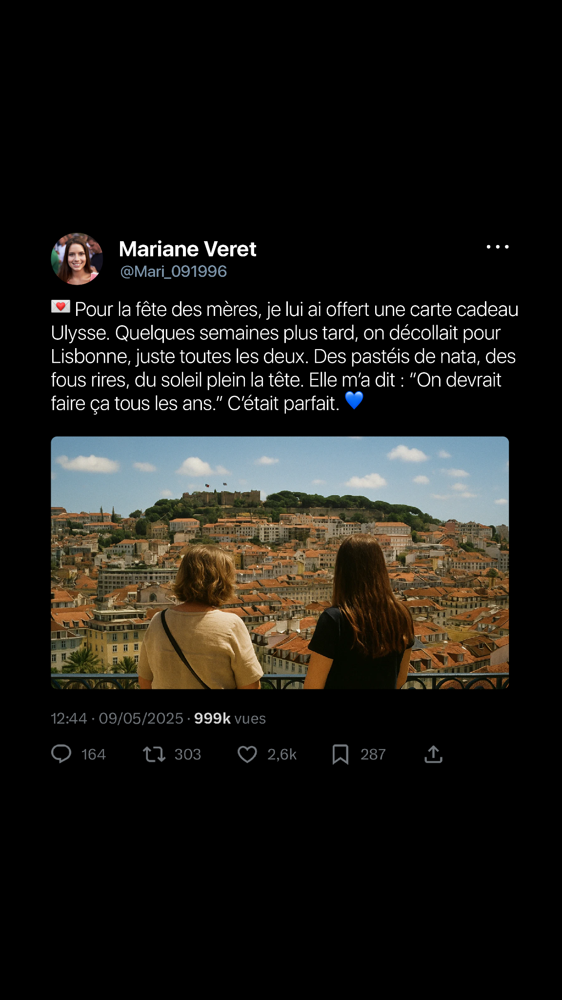This screenshot has height=1000, width=562.
Task: Open the Lisbon photo attachment
Action: click(x=280, y=562)
